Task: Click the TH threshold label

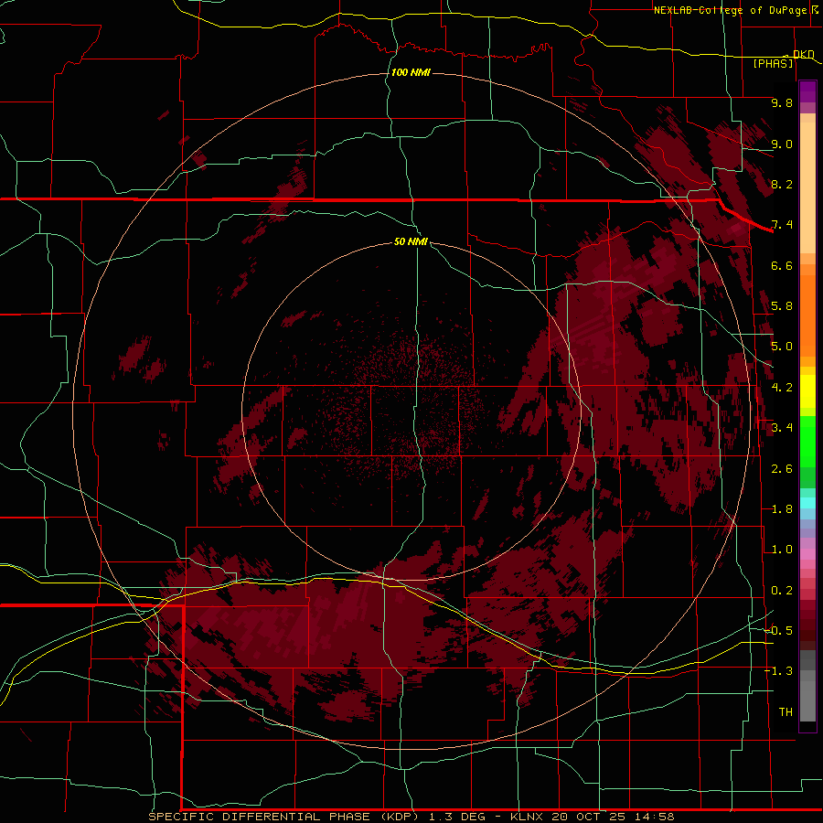Action: coord(786,711)
